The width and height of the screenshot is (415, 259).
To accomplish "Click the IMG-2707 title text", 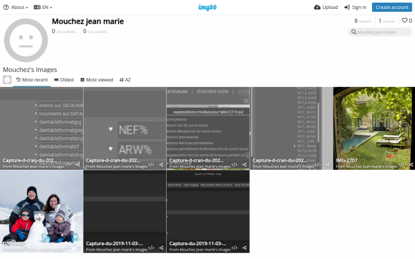I will tap(347, 160).
